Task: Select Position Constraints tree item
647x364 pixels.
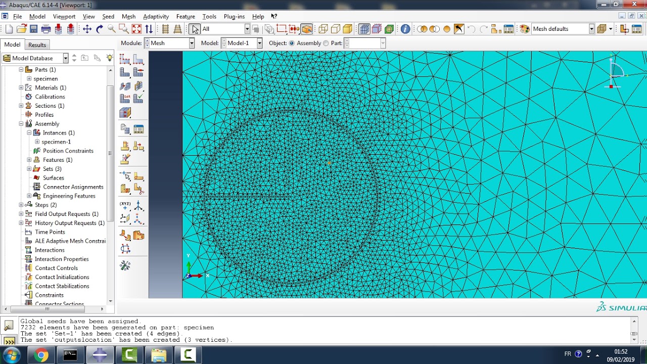Action: click(x=68, y=151)
